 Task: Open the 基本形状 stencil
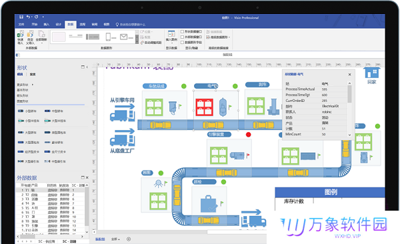(23, 90)
